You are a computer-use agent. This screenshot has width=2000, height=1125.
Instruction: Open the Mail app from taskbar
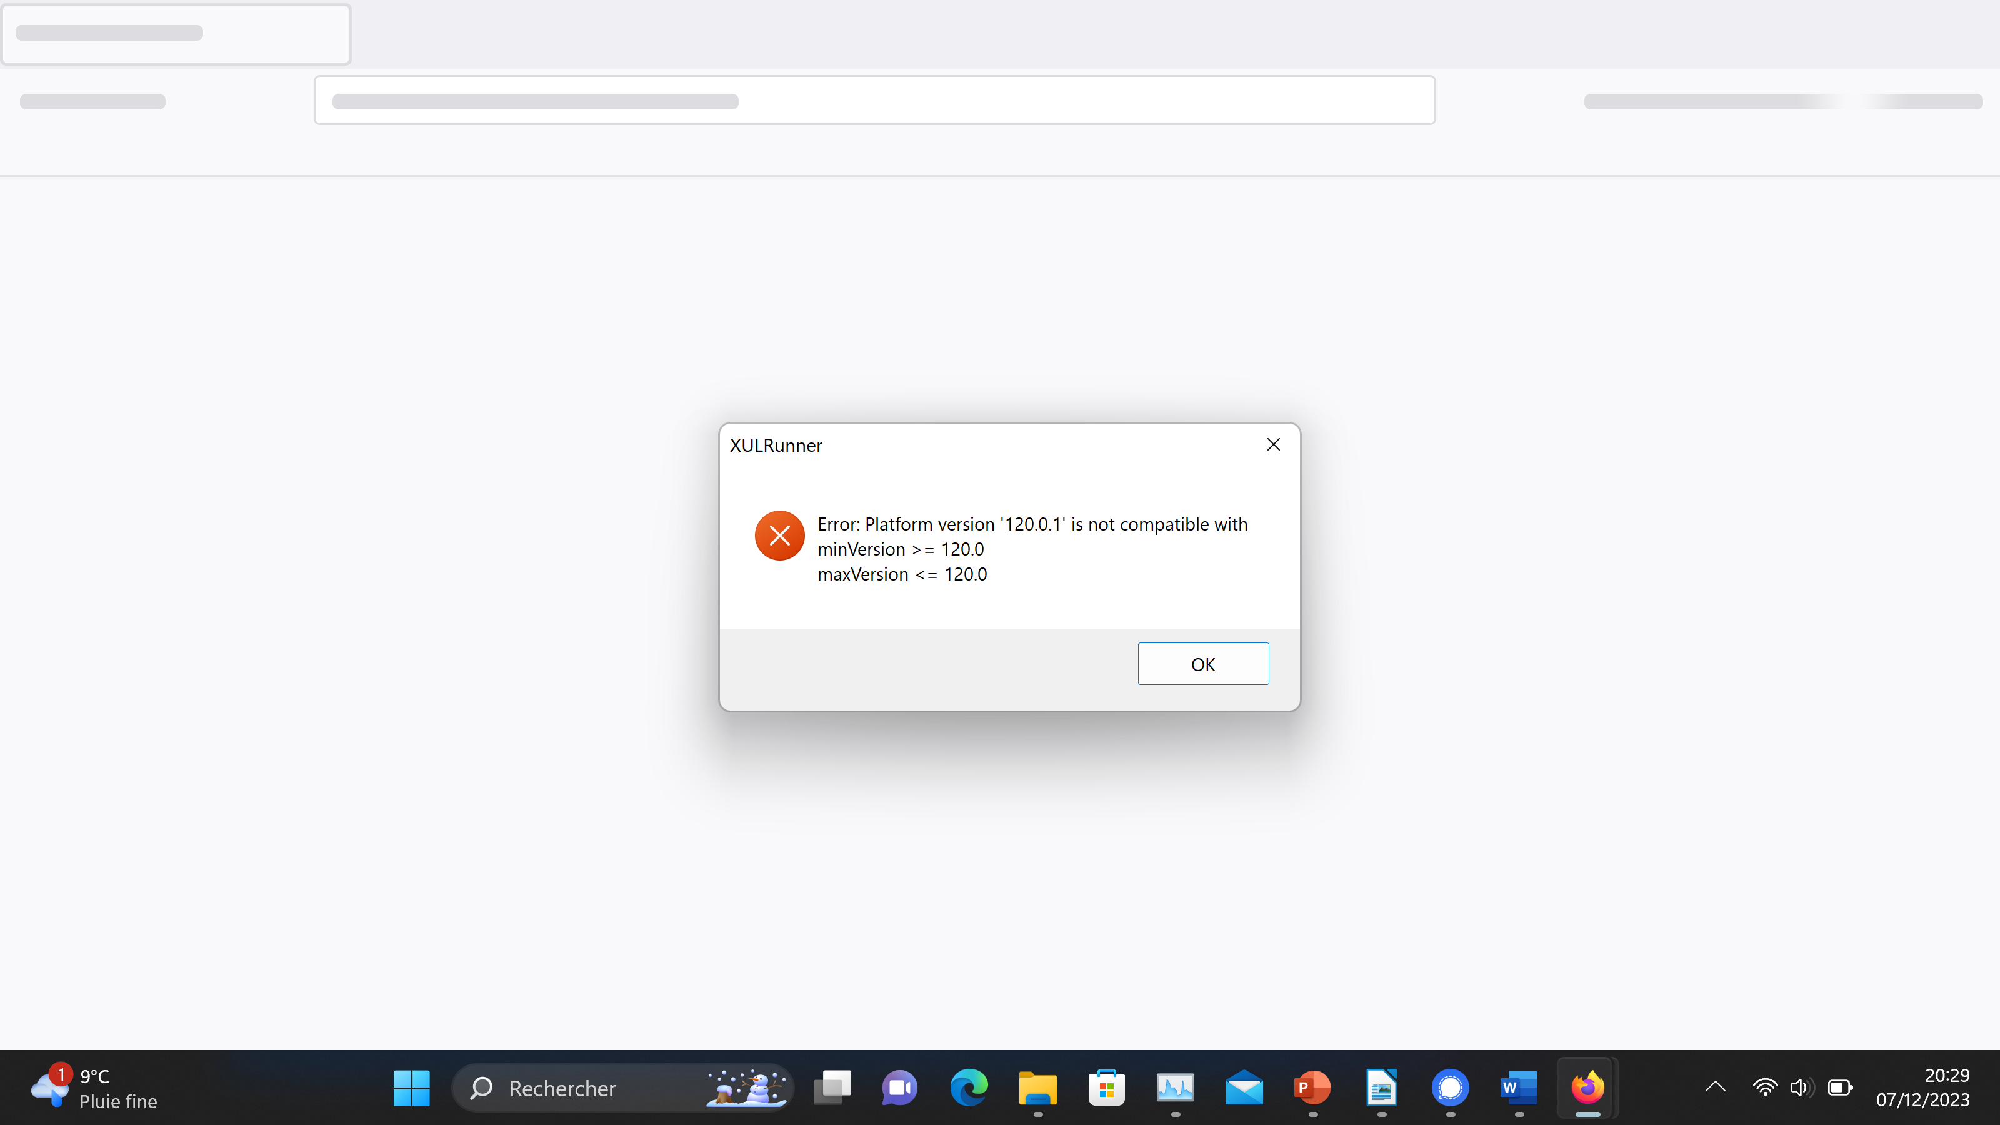(x=1244, y=1087)
